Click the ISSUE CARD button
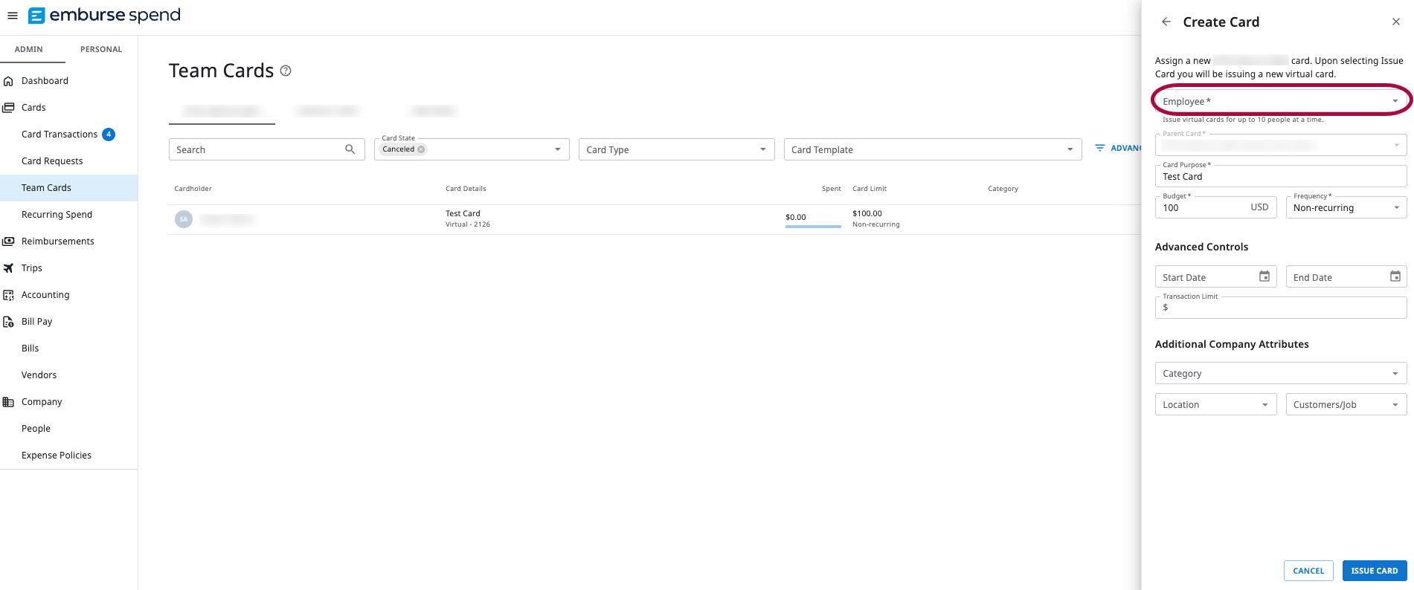1414x590 pixels. [1375, 571]
